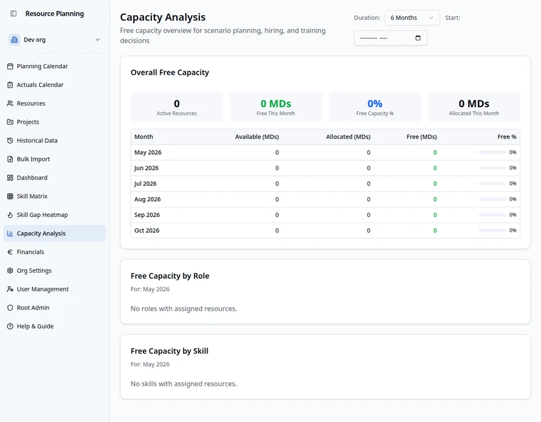The height and width of the screenshot is (422, 541).
Task: Click the Free Capacity % card
Action: click(374, 106)
